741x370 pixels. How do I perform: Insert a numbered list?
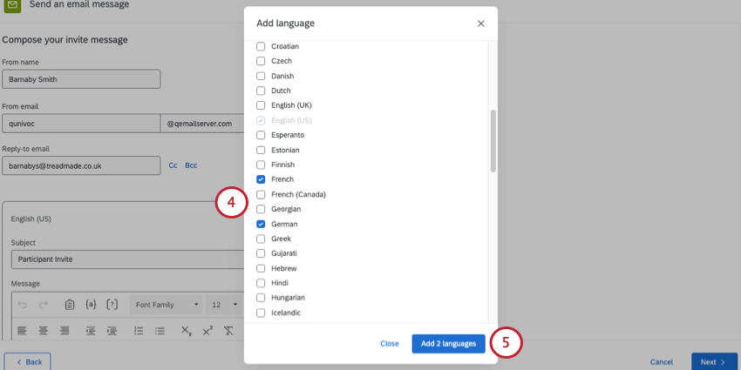tap(139, 331)
